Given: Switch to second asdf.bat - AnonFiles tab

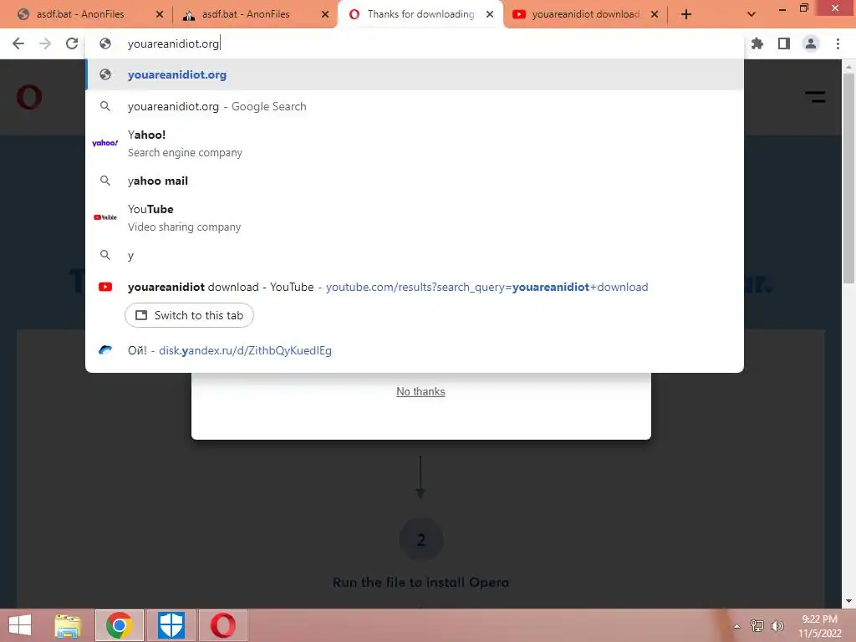Looking at the screenshot, I should point(246,14).
